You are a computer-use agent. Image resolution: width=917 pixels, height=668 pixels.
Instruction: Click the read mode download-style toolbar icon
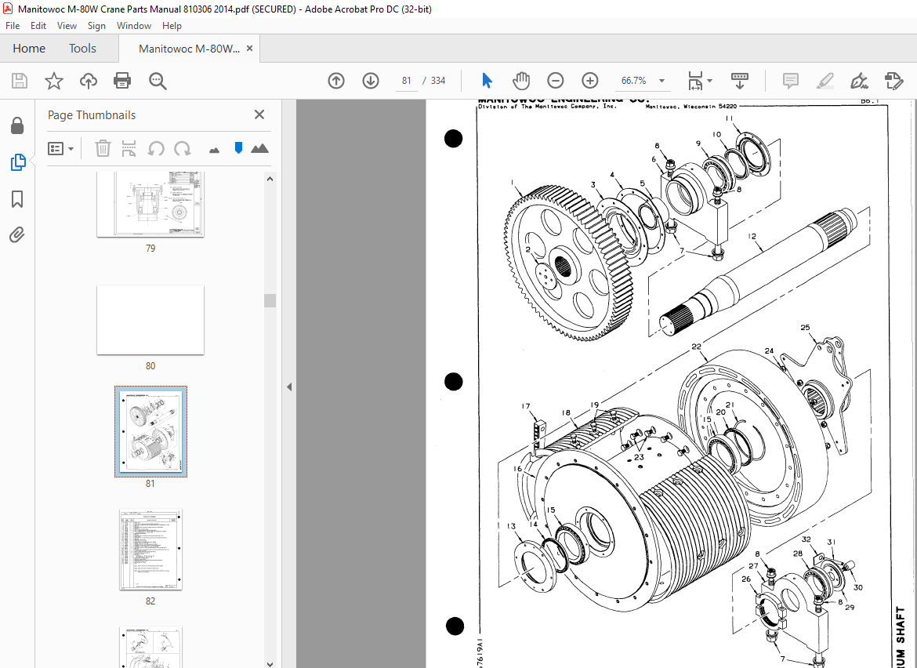740,81
